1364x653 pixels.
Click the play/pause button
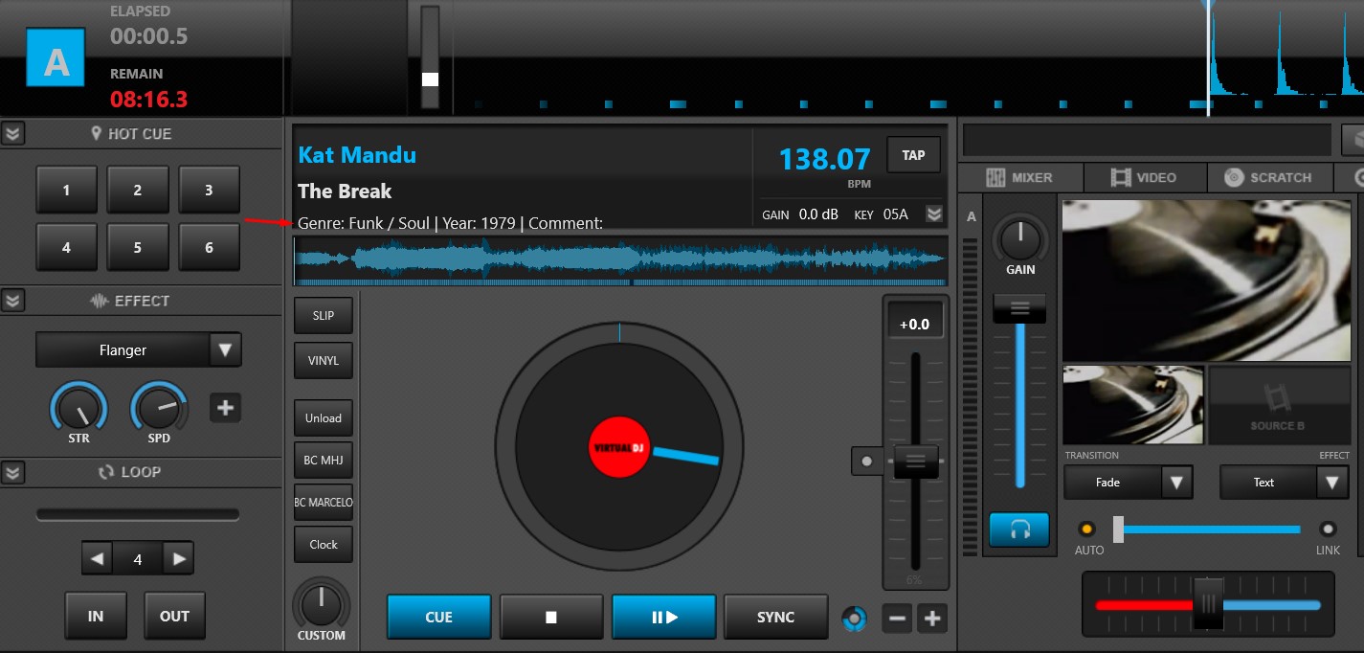click(x=664, y=617)
